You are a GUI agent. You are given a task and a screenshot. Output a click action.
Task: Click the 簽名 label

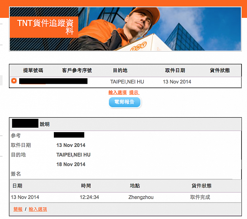point(16,174)
